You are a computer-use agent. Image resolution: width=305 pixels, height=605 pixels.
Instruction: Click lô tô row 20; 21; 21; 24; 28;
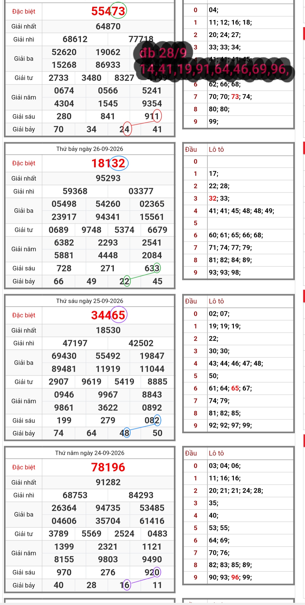pos(236,491)
